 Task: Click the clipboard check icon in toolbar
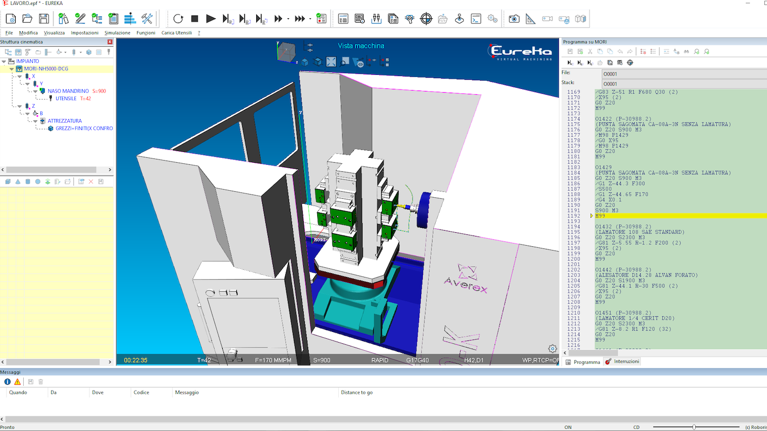pyautogui.click(x=113, y=19)
